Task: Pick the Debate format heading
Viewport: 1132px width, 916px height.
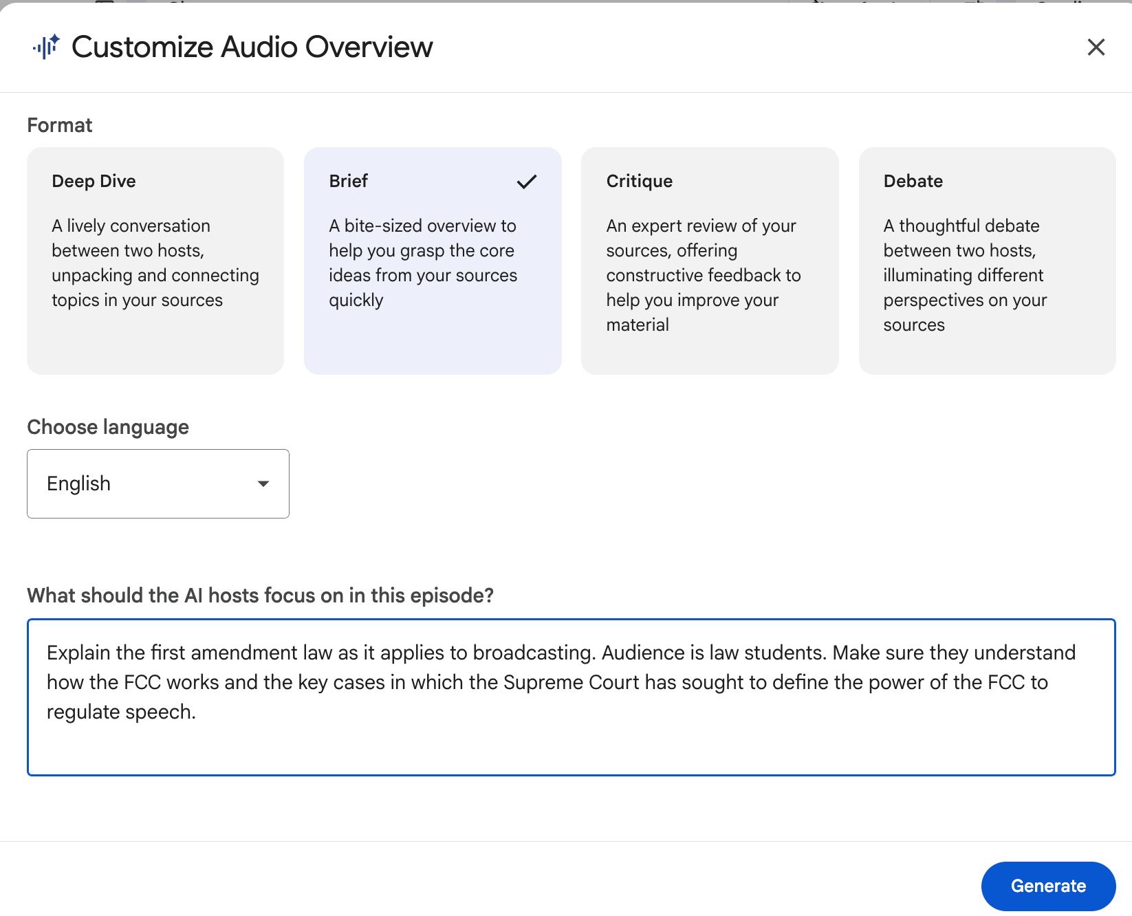Action: click(x=913, y=181)
